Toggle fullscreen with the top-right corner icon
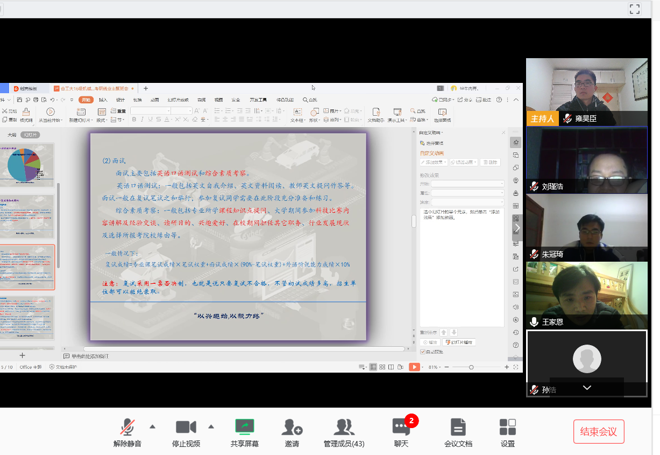 click(635, 9)
